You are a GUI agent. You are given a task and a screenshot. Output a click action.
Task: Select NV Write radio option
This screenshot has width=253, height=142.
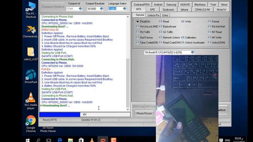click(215, 37)
